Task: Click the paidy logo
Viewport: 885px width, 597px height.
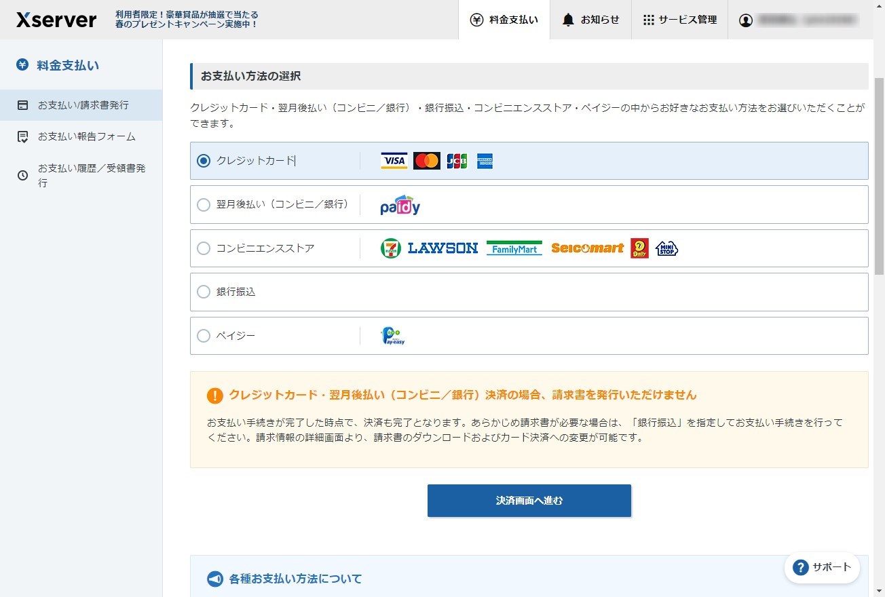Action: pos(399,204)
